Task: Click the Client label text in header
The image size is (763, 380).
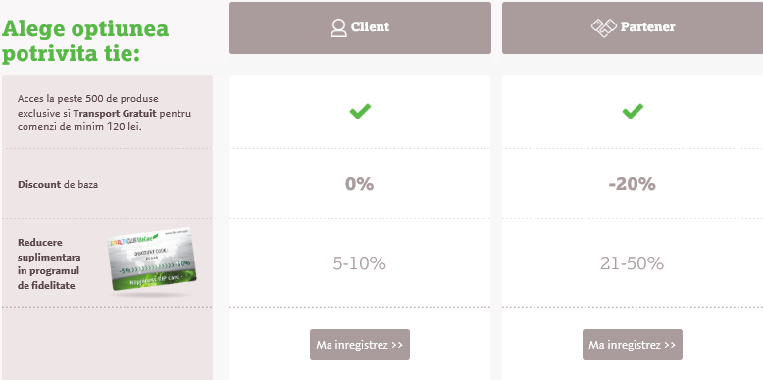Action: pyautogui.click(x=371, y=26)
